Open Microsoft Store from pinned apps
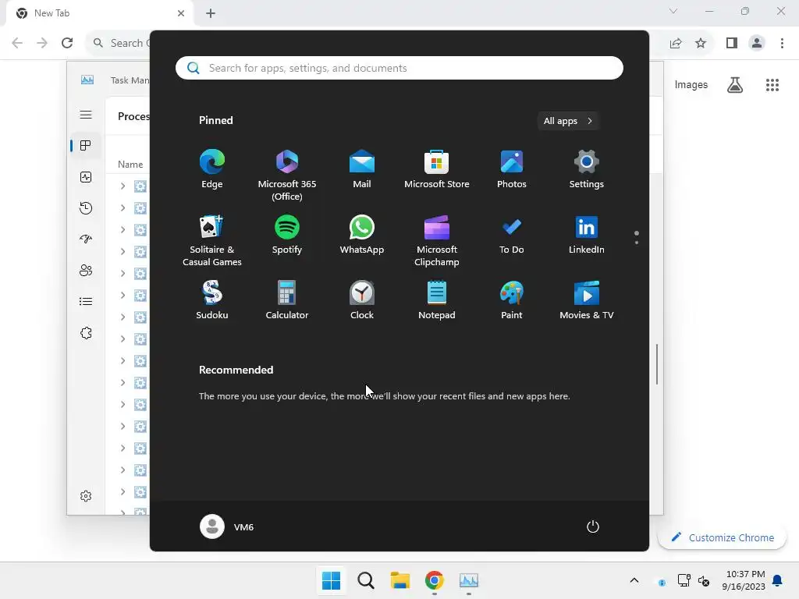The width and height of the screenshot is (799, 599). coord(437,169)
